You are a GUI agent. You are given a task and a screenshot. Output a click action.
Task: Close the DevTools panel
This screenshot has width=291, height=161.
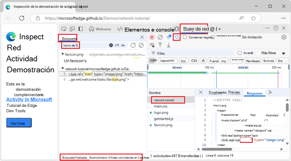coord(284,28)
